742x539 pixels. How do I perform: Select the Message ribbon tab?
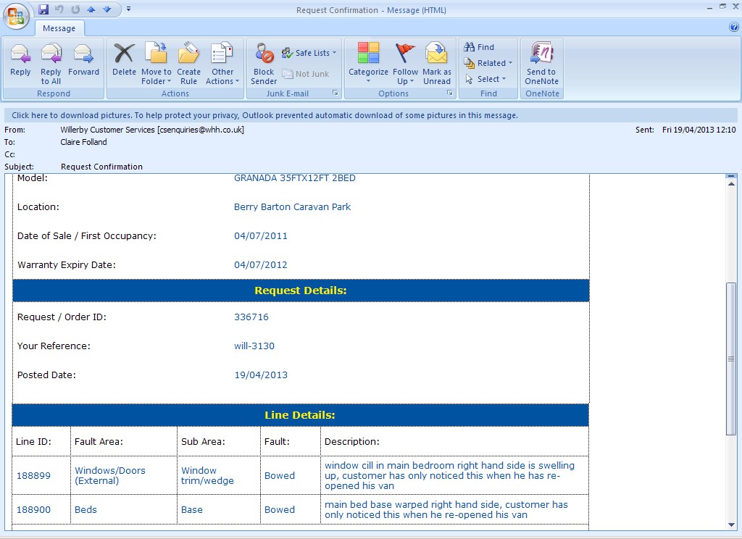[59, 28]
